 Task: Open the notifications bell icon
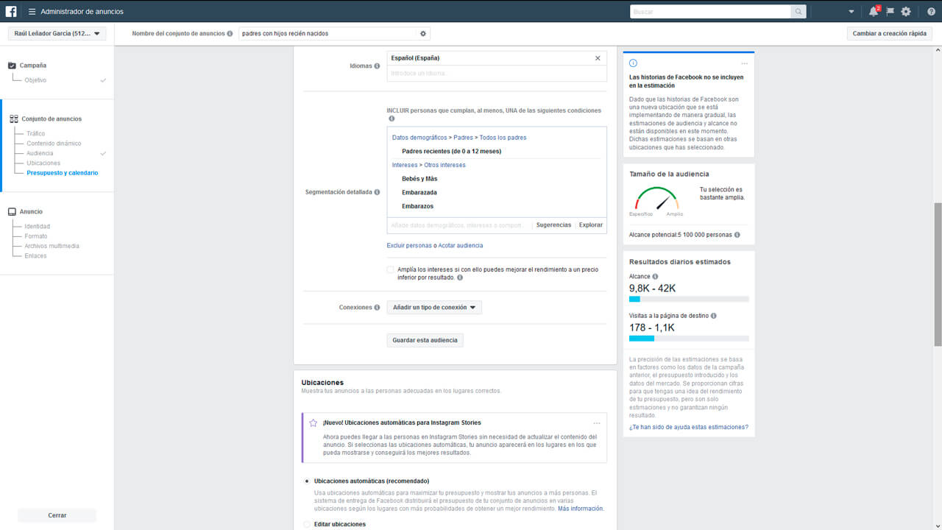(873, 12)
